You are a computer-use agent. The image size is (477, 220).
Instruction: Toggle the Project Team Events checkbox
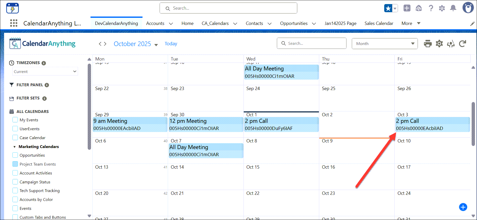point(15,164)
